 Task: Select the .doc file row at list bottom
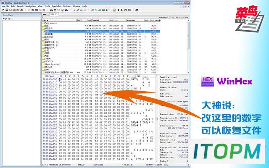[101, 72]
